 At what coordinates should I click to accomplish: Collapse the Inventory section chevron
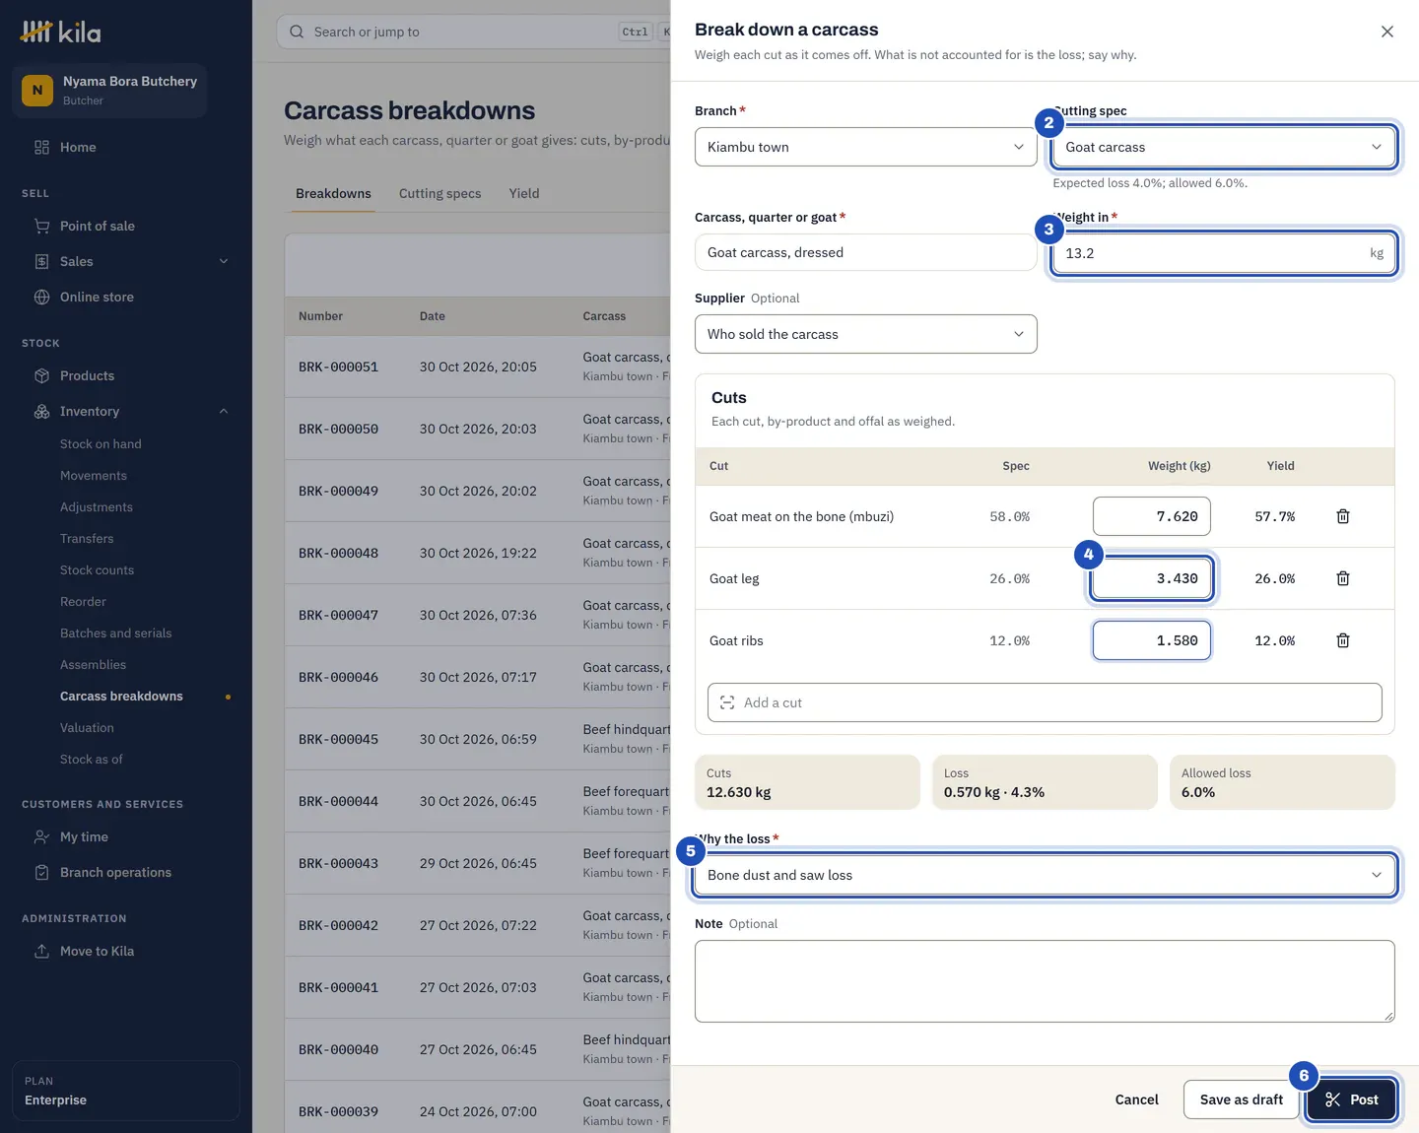point(224,411)
